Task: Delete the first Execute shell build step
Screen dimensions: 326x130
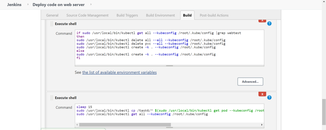Action: click(262, 21)
